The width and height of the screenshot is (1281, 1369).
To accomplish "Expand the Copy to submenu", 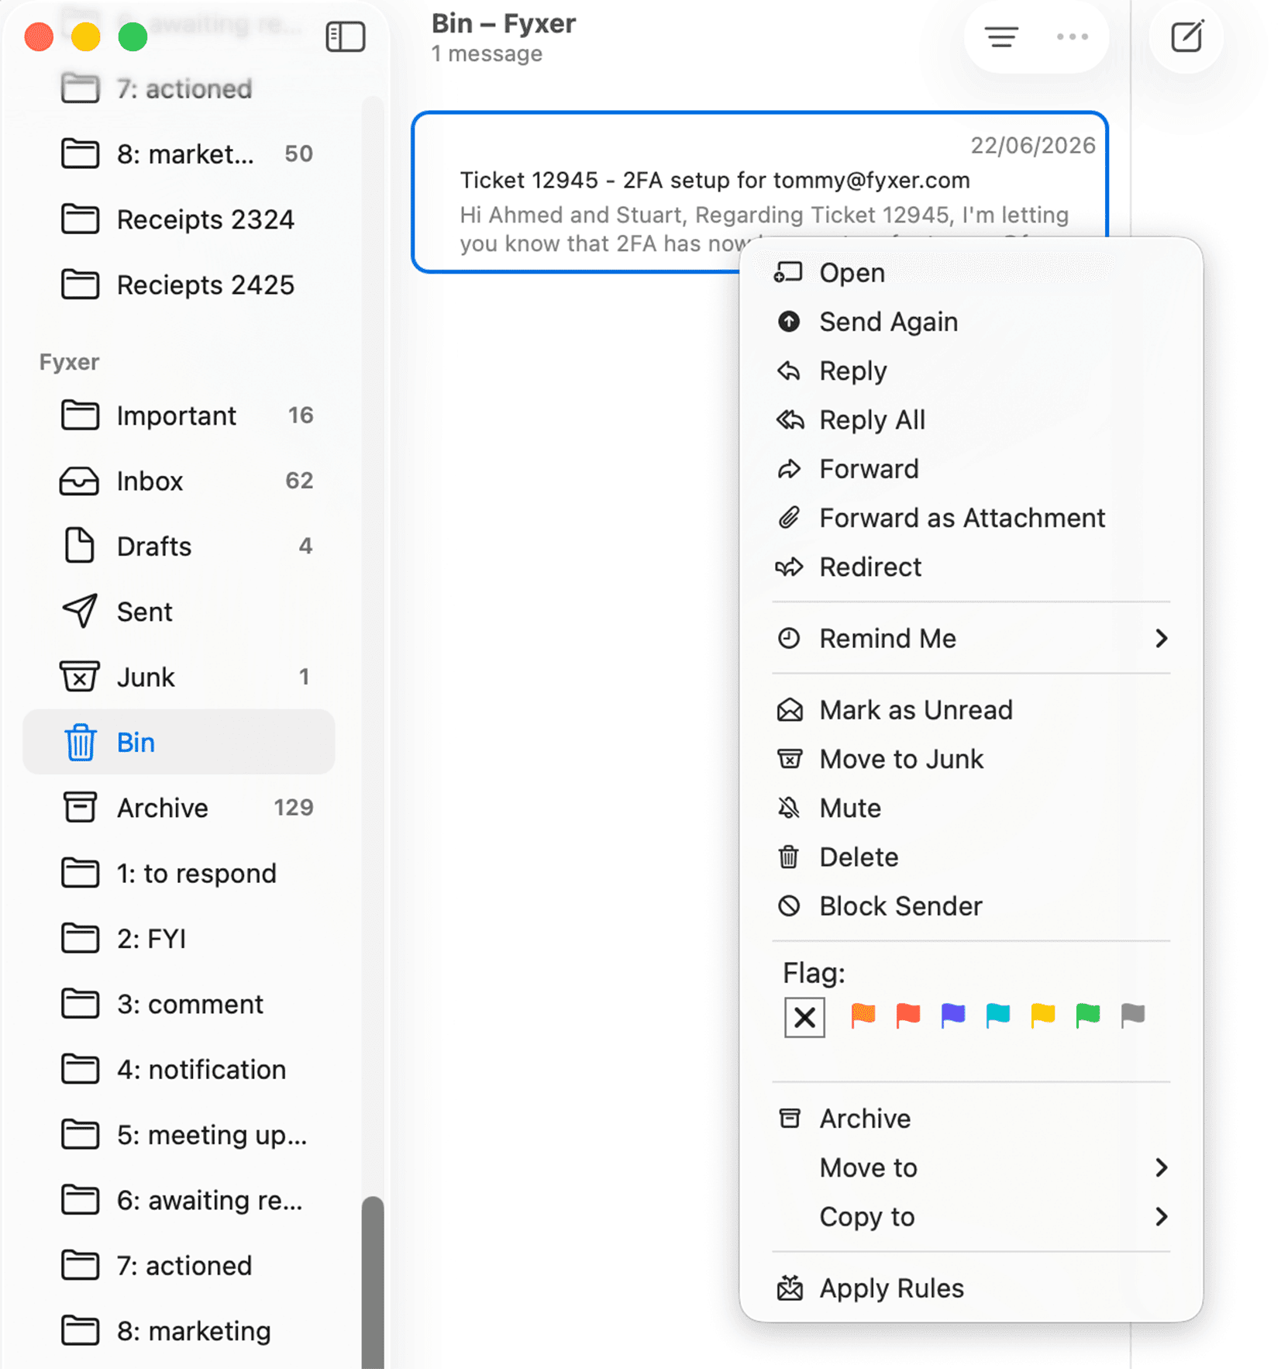I will tap(970, 1216).
